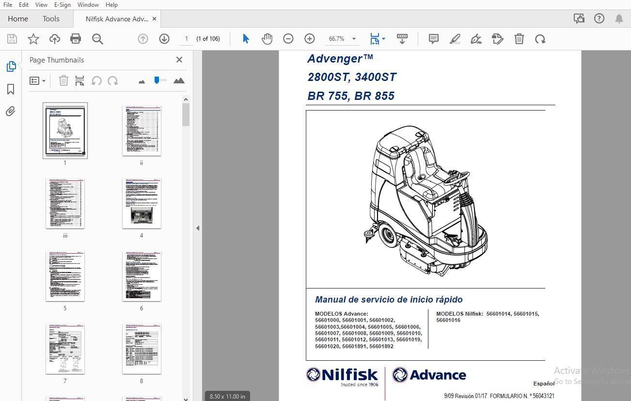Image resolution: width=631 pixels, height=401 pixels.
Task: Add a sticky note comment
Action: click(434, 39)
